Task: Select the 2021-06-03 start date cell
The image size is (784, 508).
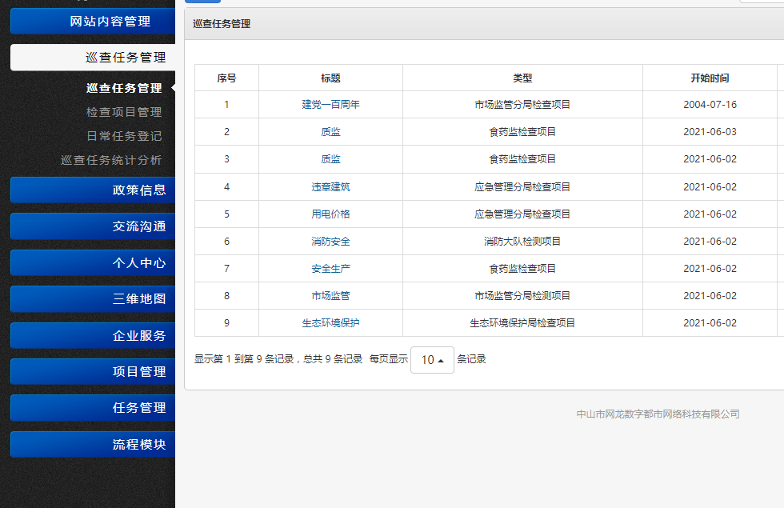Action: 710,132
